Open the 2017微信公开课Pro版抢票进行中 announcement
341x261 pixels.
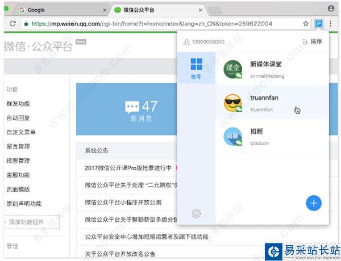pos(128,168)
